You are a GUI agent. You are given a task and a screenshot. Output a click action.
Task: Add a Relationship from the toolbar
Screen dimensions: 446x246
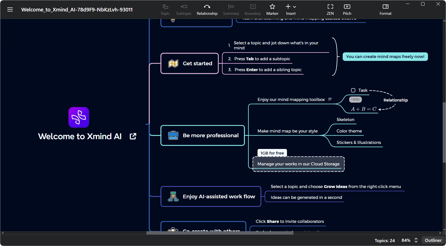click(207, 9)
